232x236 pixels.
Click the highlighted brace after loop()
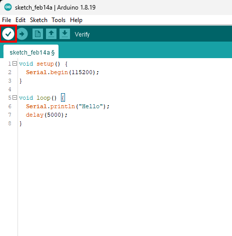63,98
